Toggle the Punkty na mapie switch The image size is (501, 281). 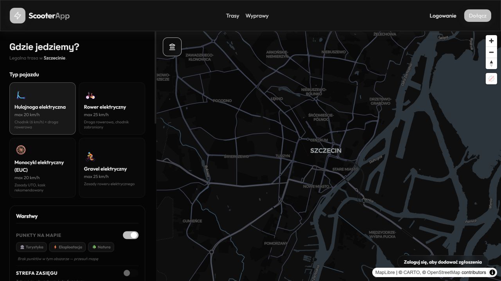[x=131, y=235]
